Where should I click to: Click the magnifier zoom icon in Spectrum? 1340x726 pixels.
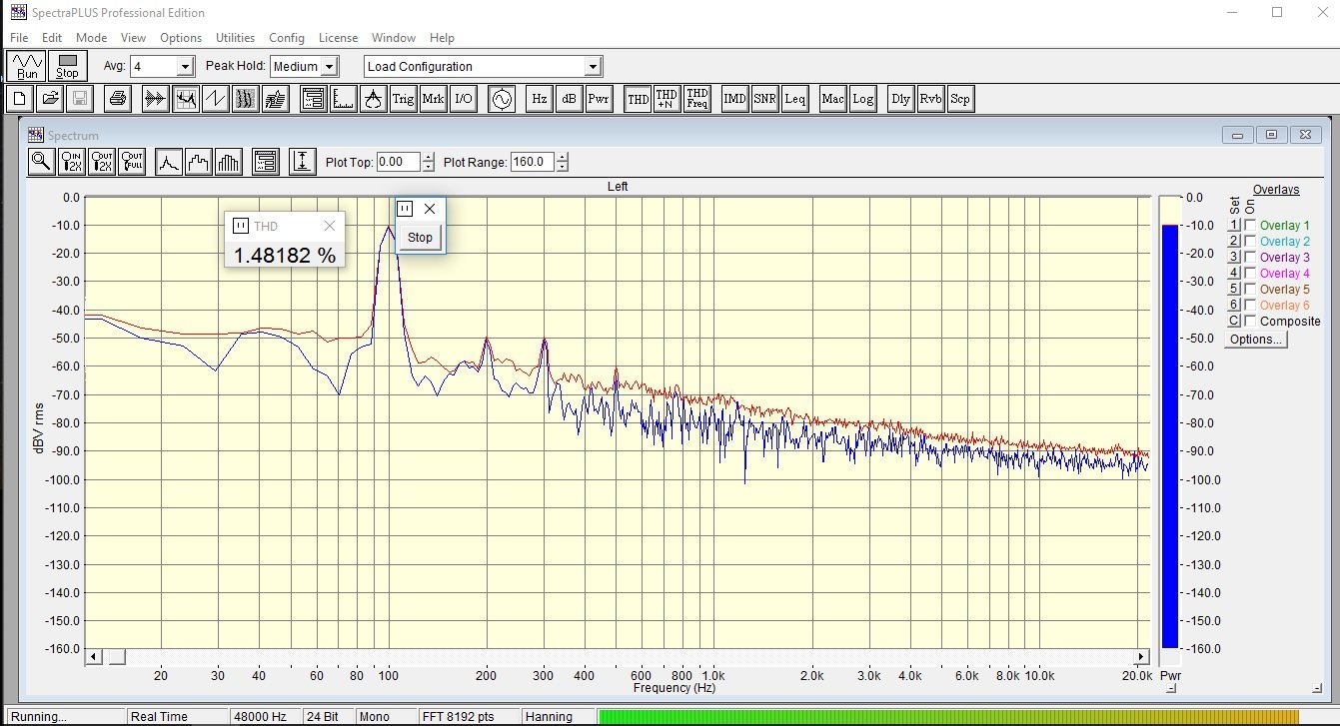(41, 162)
